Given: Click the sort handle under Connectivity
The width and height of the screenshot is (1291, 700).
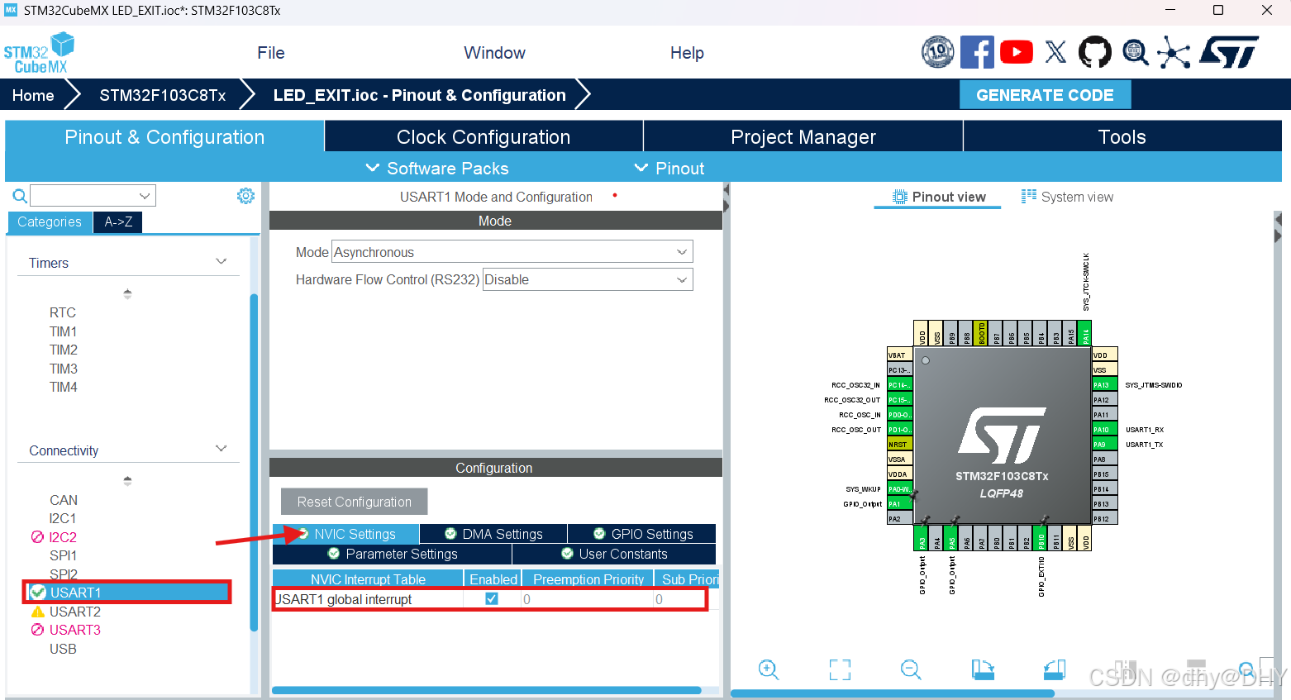Looking at the screenshot, I should click(x=127, y=481).
